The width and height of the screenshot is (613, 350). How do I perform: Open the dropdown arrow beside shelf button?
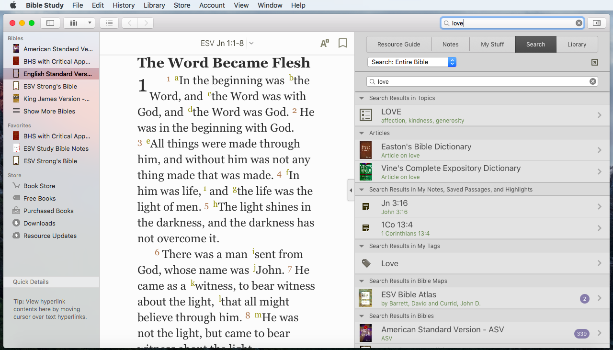coord(90,23)
